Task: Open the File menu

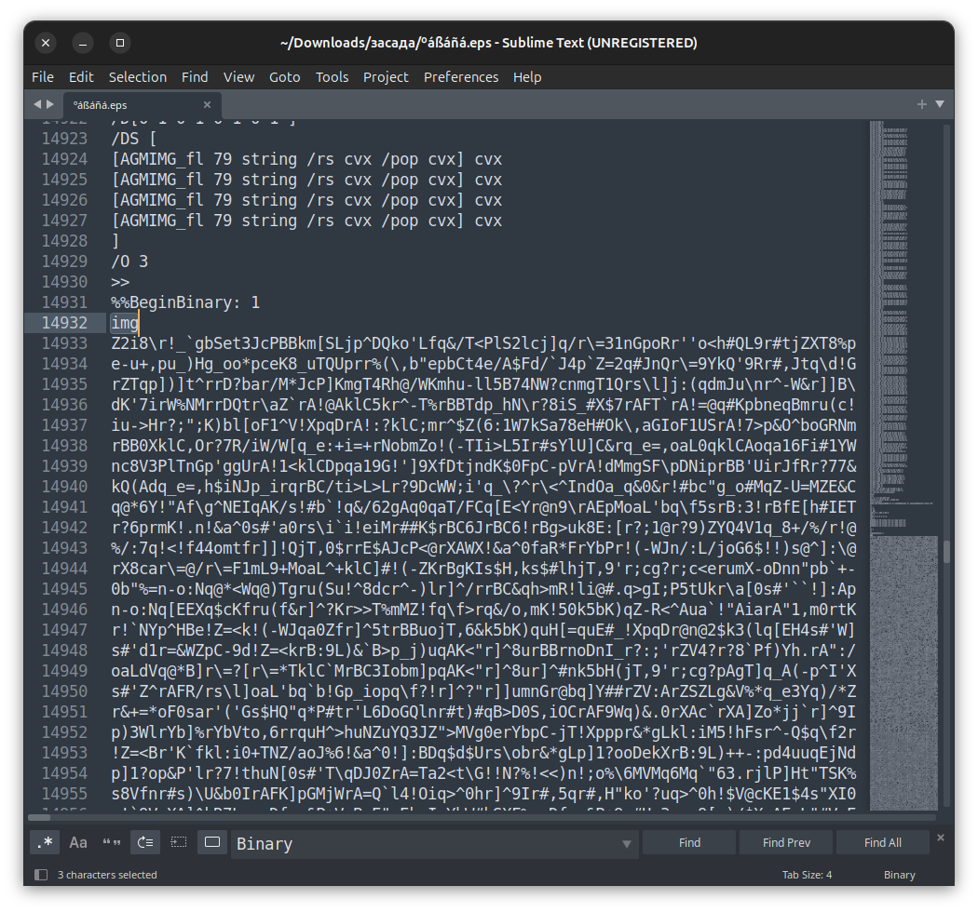Action: click(43, 77)
